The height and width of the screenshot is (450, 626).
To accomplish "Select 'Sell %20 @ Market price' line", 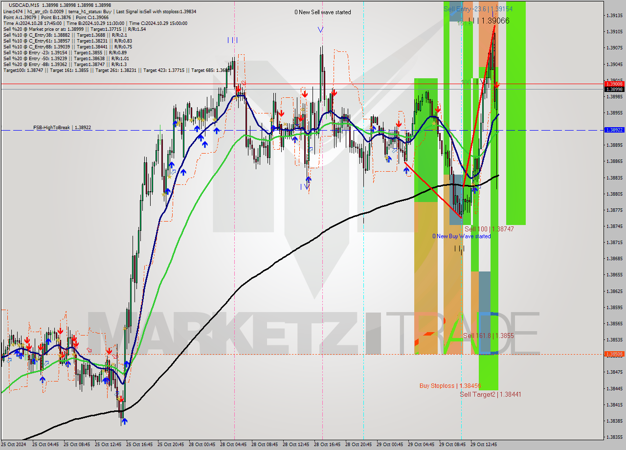I will click(x=74, y=29).
